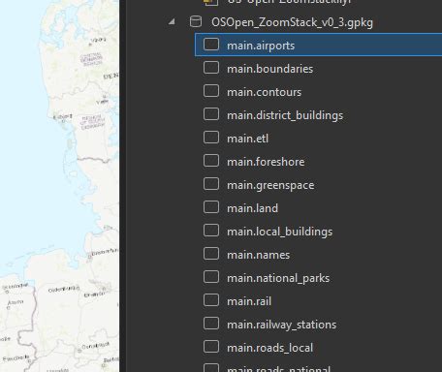Select the main.etl layer name

(247, 139)
